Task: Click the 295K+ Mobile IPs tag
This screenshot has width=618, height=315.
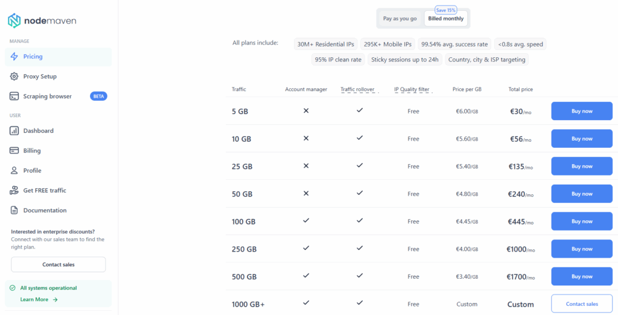Action: [388, 44]
